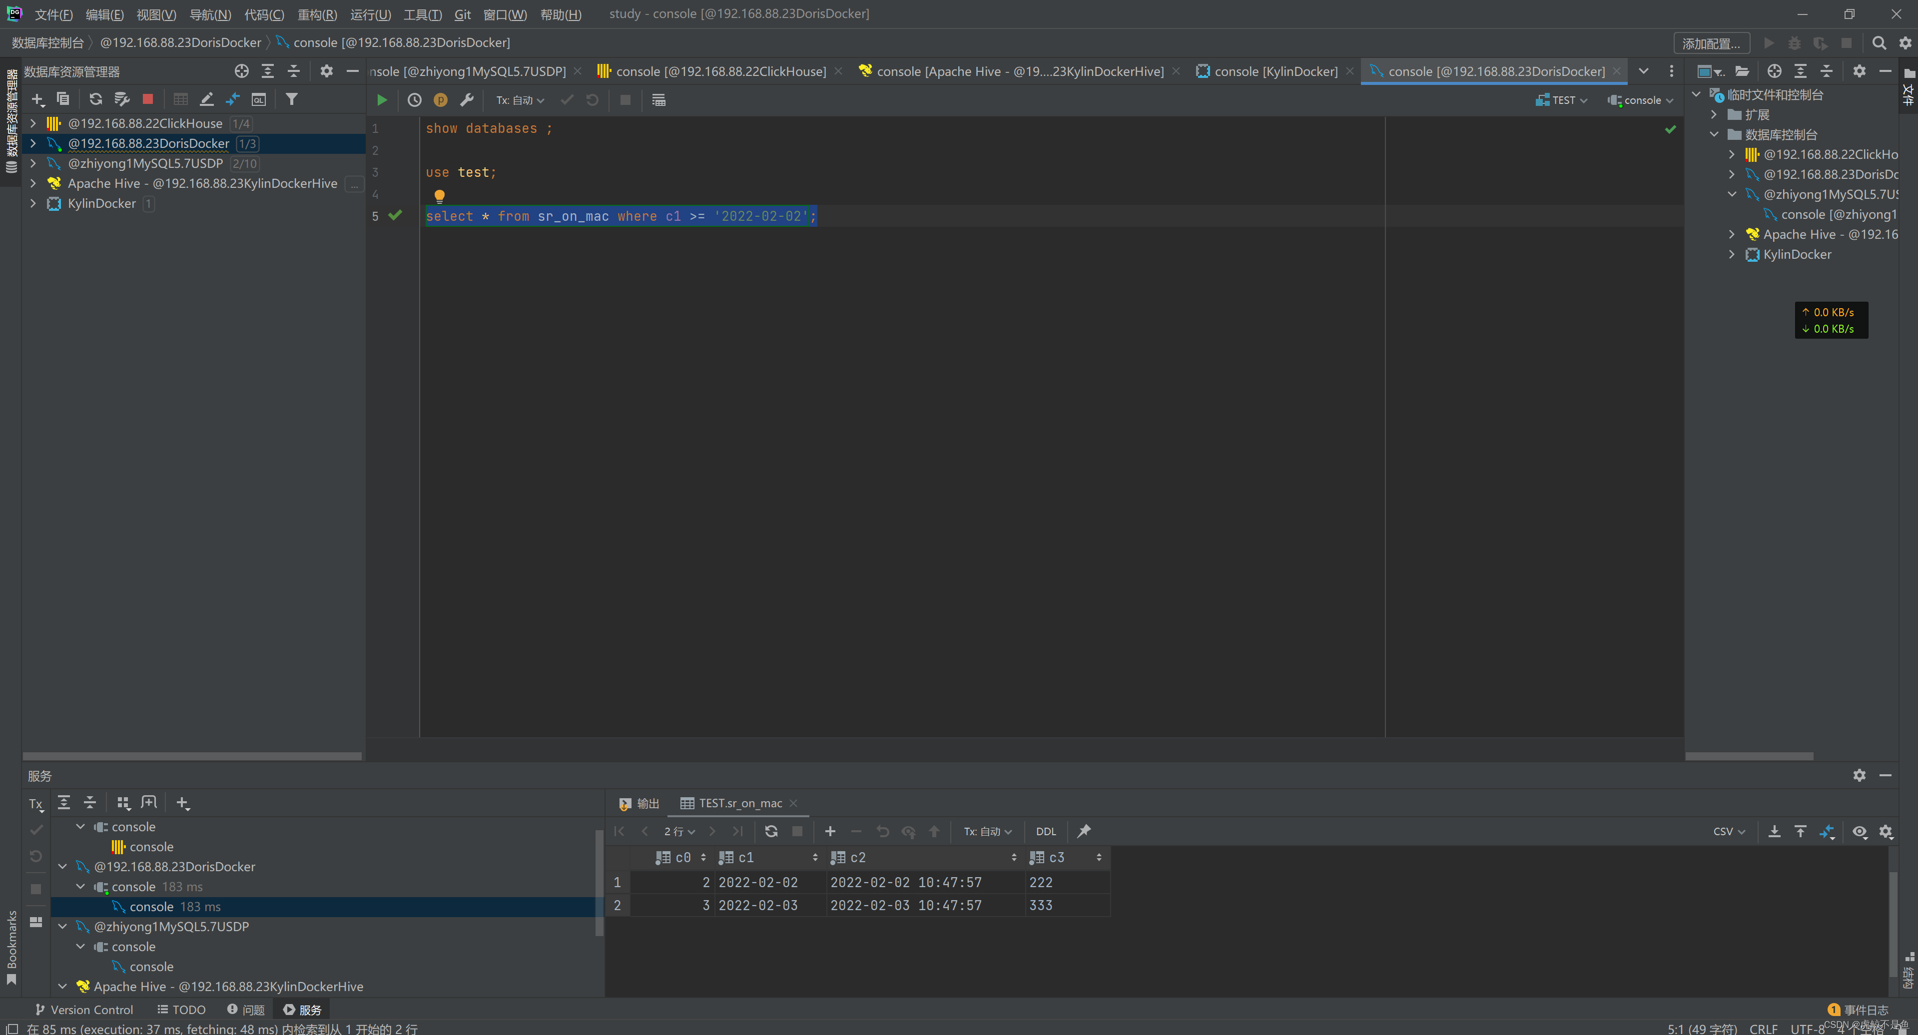Click the red stop icon in database explorer
This screenshot has height=1035, width=1918.
147,99
